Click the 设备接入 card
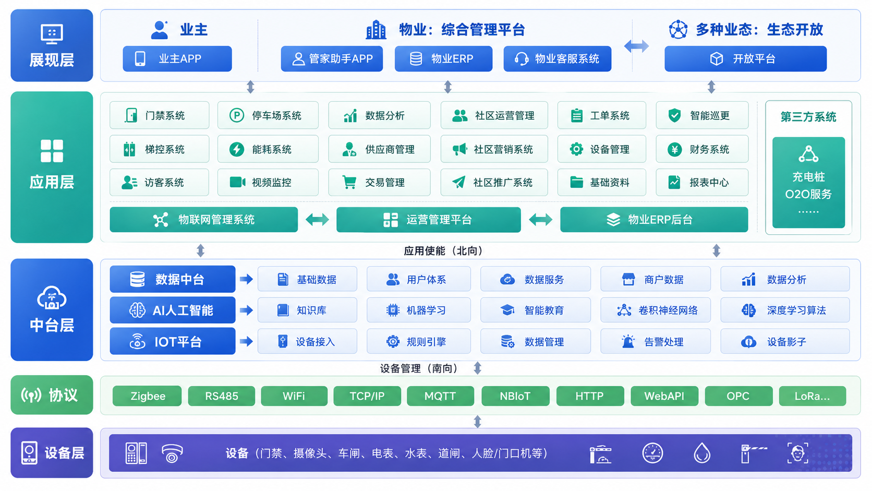This screenshot has width=872, height=491. point(307,341)
